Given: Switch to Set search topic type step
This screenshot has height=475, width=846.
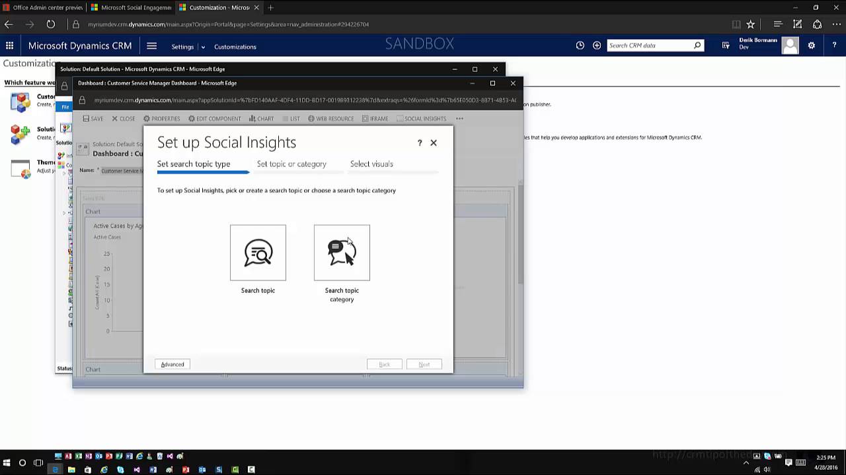Looking at the screenshot, I should click(194, 164).
